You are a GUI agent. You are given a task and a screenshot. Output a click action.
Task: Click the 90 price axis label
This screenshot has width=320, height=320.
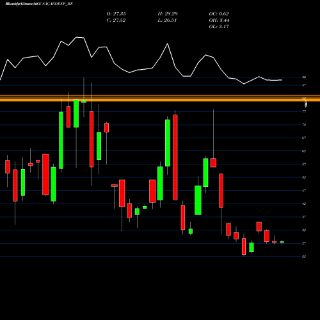click(304, 77)
